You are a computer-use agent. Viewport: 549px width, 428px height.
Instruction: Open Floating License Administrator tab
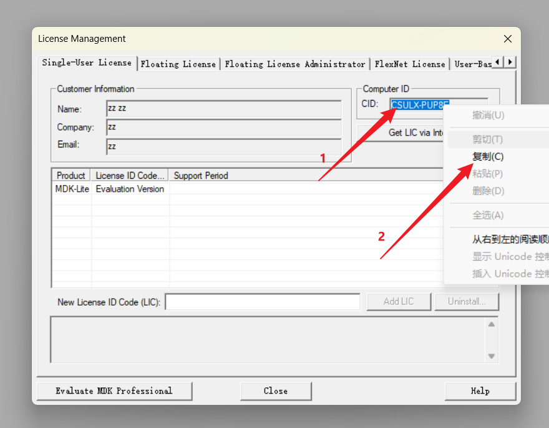pos(295,64)
